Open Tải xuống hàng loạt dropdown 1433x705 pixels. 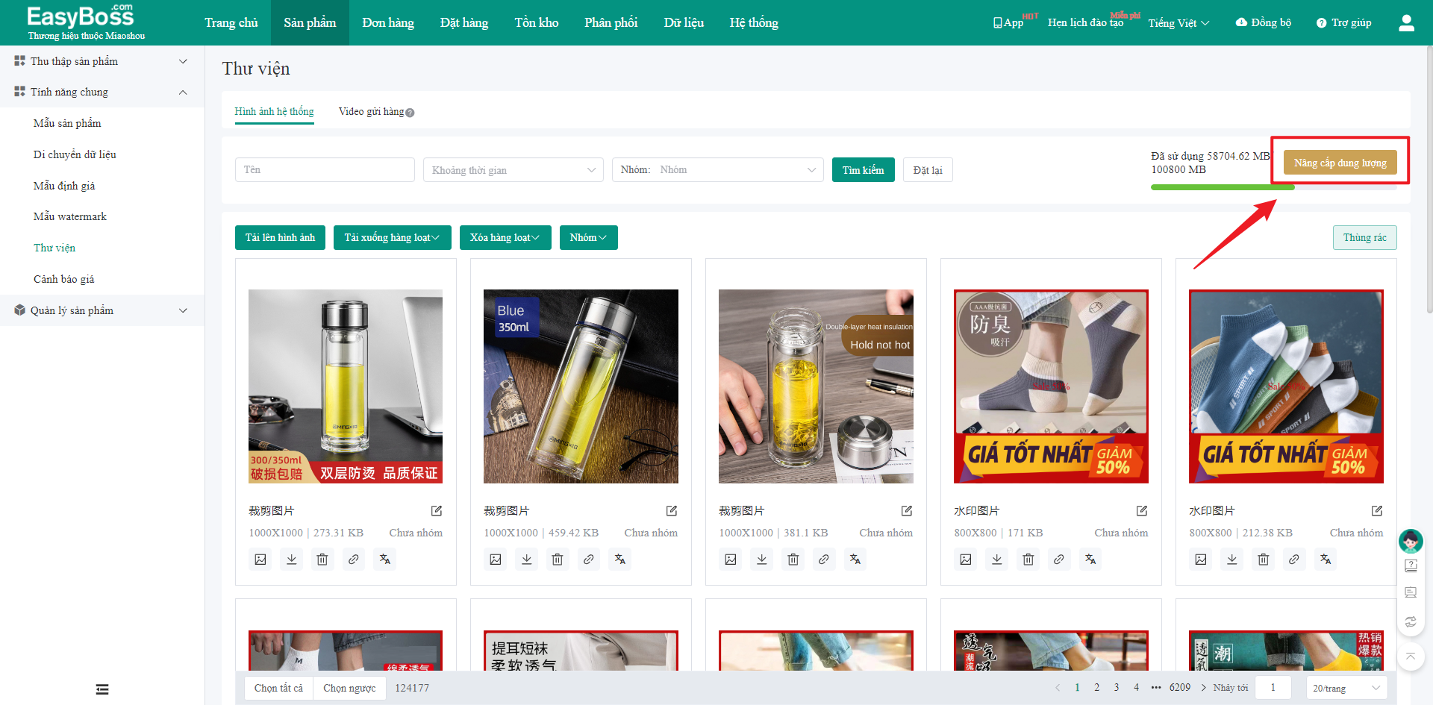click(392, 237)
